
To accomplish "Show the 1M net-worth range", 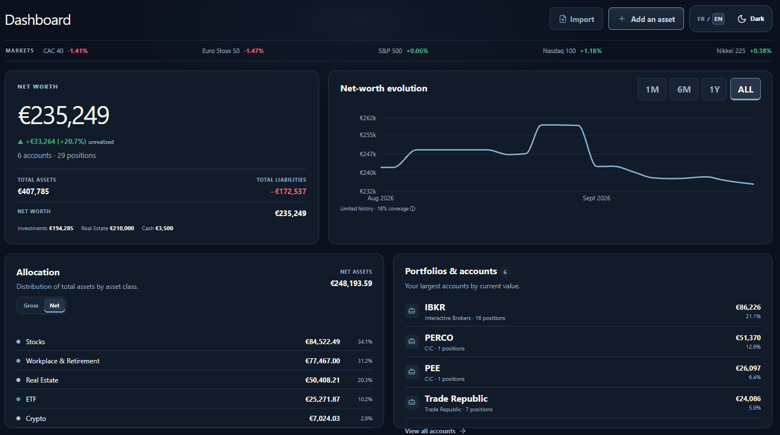I will (652, 90).
